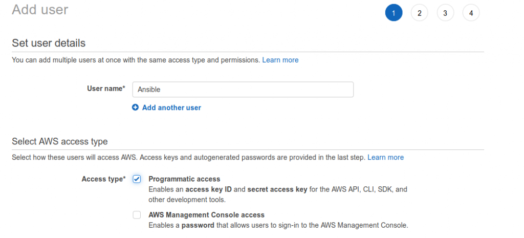524x238 pixels.
Task: Click the Set user details heading
Action: pyautogui.click(x=49, y=43)
